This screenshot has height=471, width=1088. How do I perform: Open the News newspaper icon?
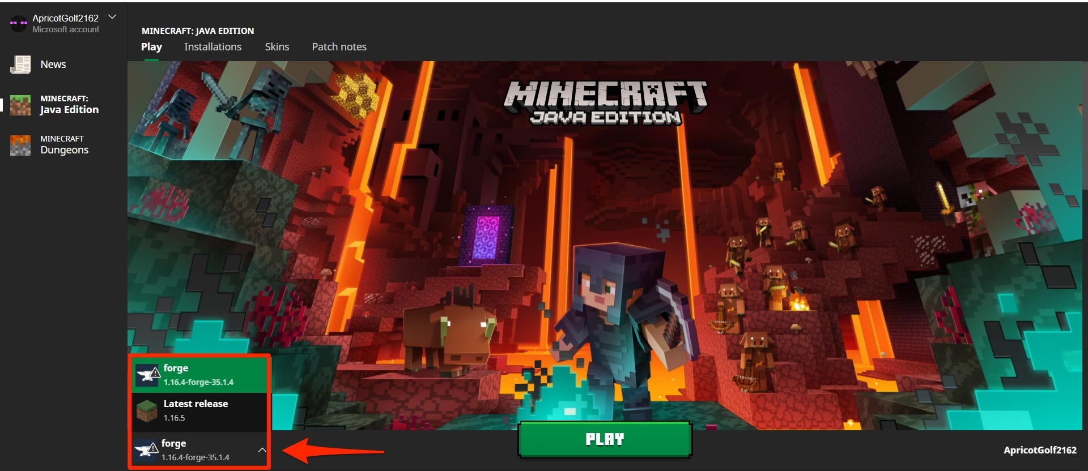coord(20,65)
